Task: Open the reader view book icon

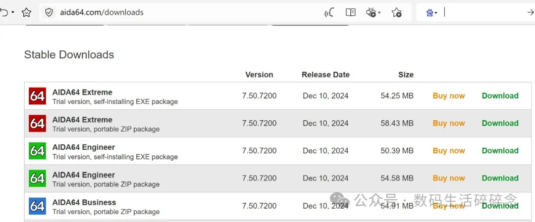Action: (x=350, y=12)
